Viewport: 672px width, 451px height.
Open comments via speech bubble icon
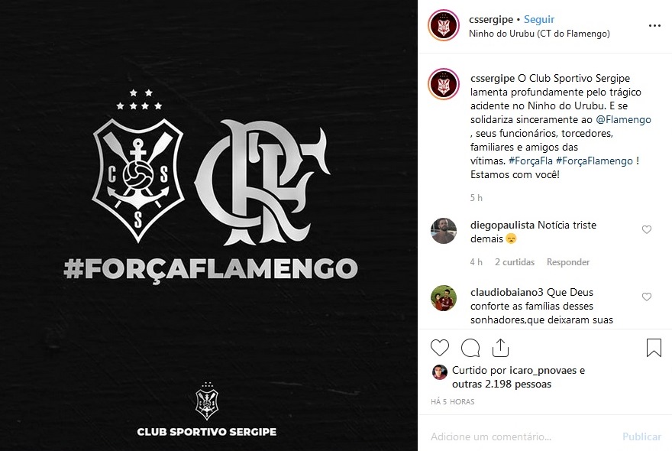[x=470, y=348]
